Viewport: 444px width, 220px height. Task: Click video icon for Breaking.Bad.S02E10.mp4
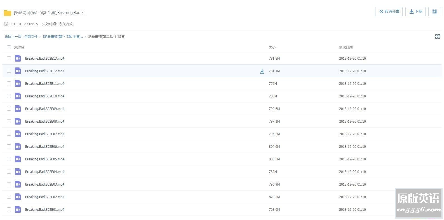click(x=18, y=96)
